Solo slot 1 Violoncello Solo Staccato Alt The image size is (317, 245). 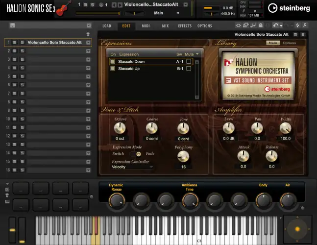(22, 43)
